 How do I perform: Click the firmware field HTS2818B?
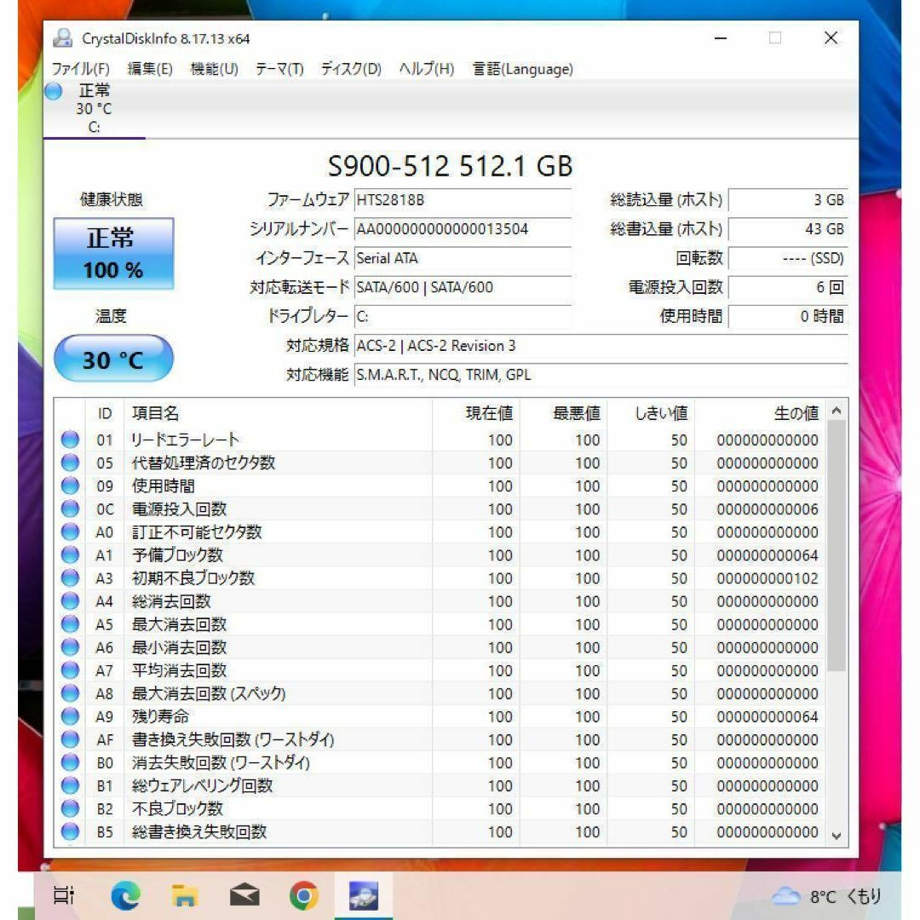click(463, 200)
